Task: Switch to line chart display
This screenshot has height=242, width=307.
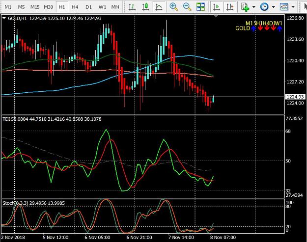Action: tap(159, 7)
